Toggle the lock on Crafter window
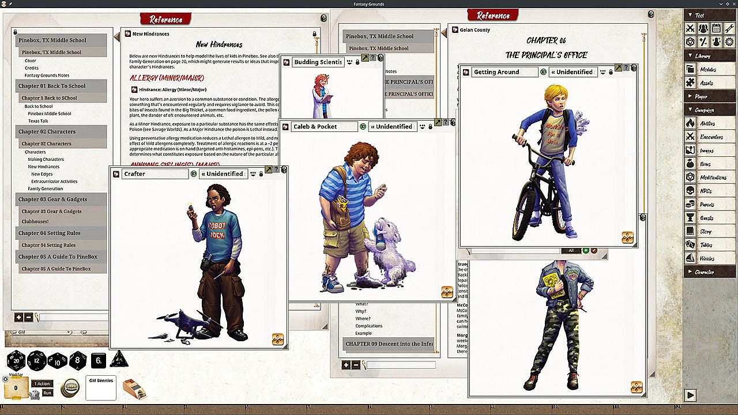738x415 pixels. pyautogui.click(x=261, y=173)
